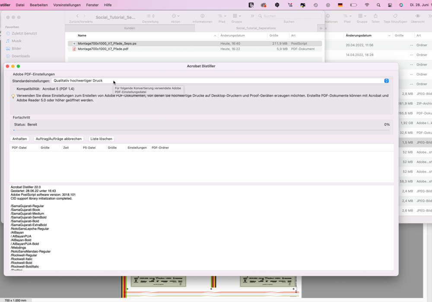
Task: Go back in Finder with back arrow
Action: pos(77,16)
